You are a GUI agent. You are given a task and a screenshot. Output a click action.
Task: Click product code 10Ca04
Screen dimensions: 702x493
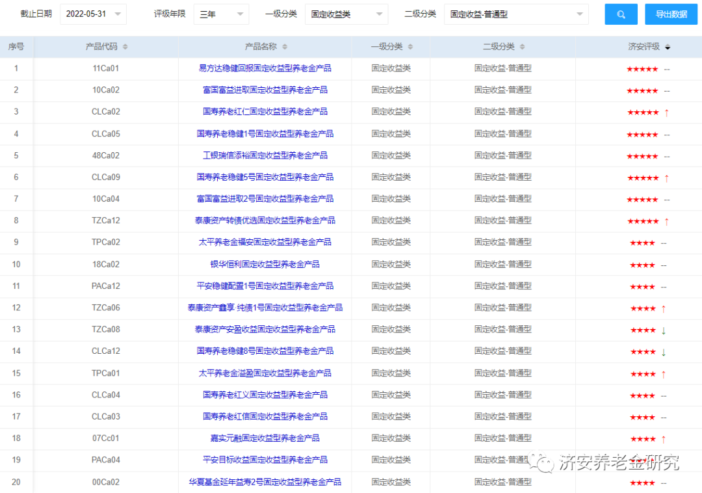106,198
